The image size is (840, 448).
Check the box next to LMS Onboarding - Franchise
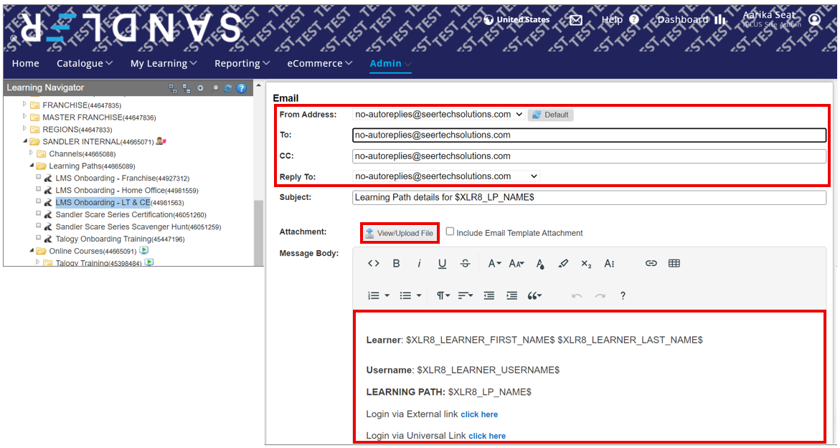[x=38, y=178]
